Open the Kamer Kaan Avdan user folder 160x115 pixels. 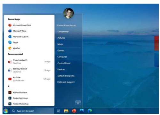(66, 25)
